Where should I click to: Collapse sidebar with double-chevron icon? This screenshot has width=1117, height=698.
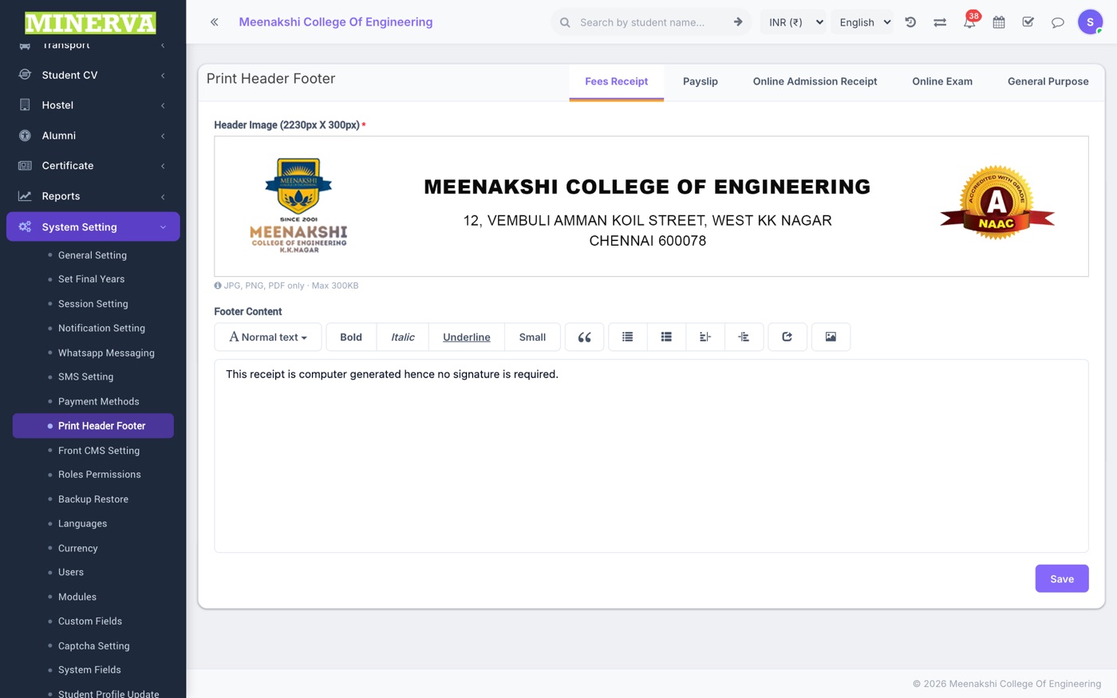click(x=214, y=22)
